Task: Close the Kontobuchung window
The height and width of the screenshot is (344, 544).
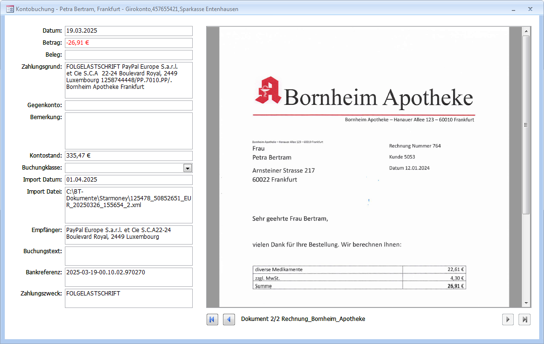Action: pos(530,9)
